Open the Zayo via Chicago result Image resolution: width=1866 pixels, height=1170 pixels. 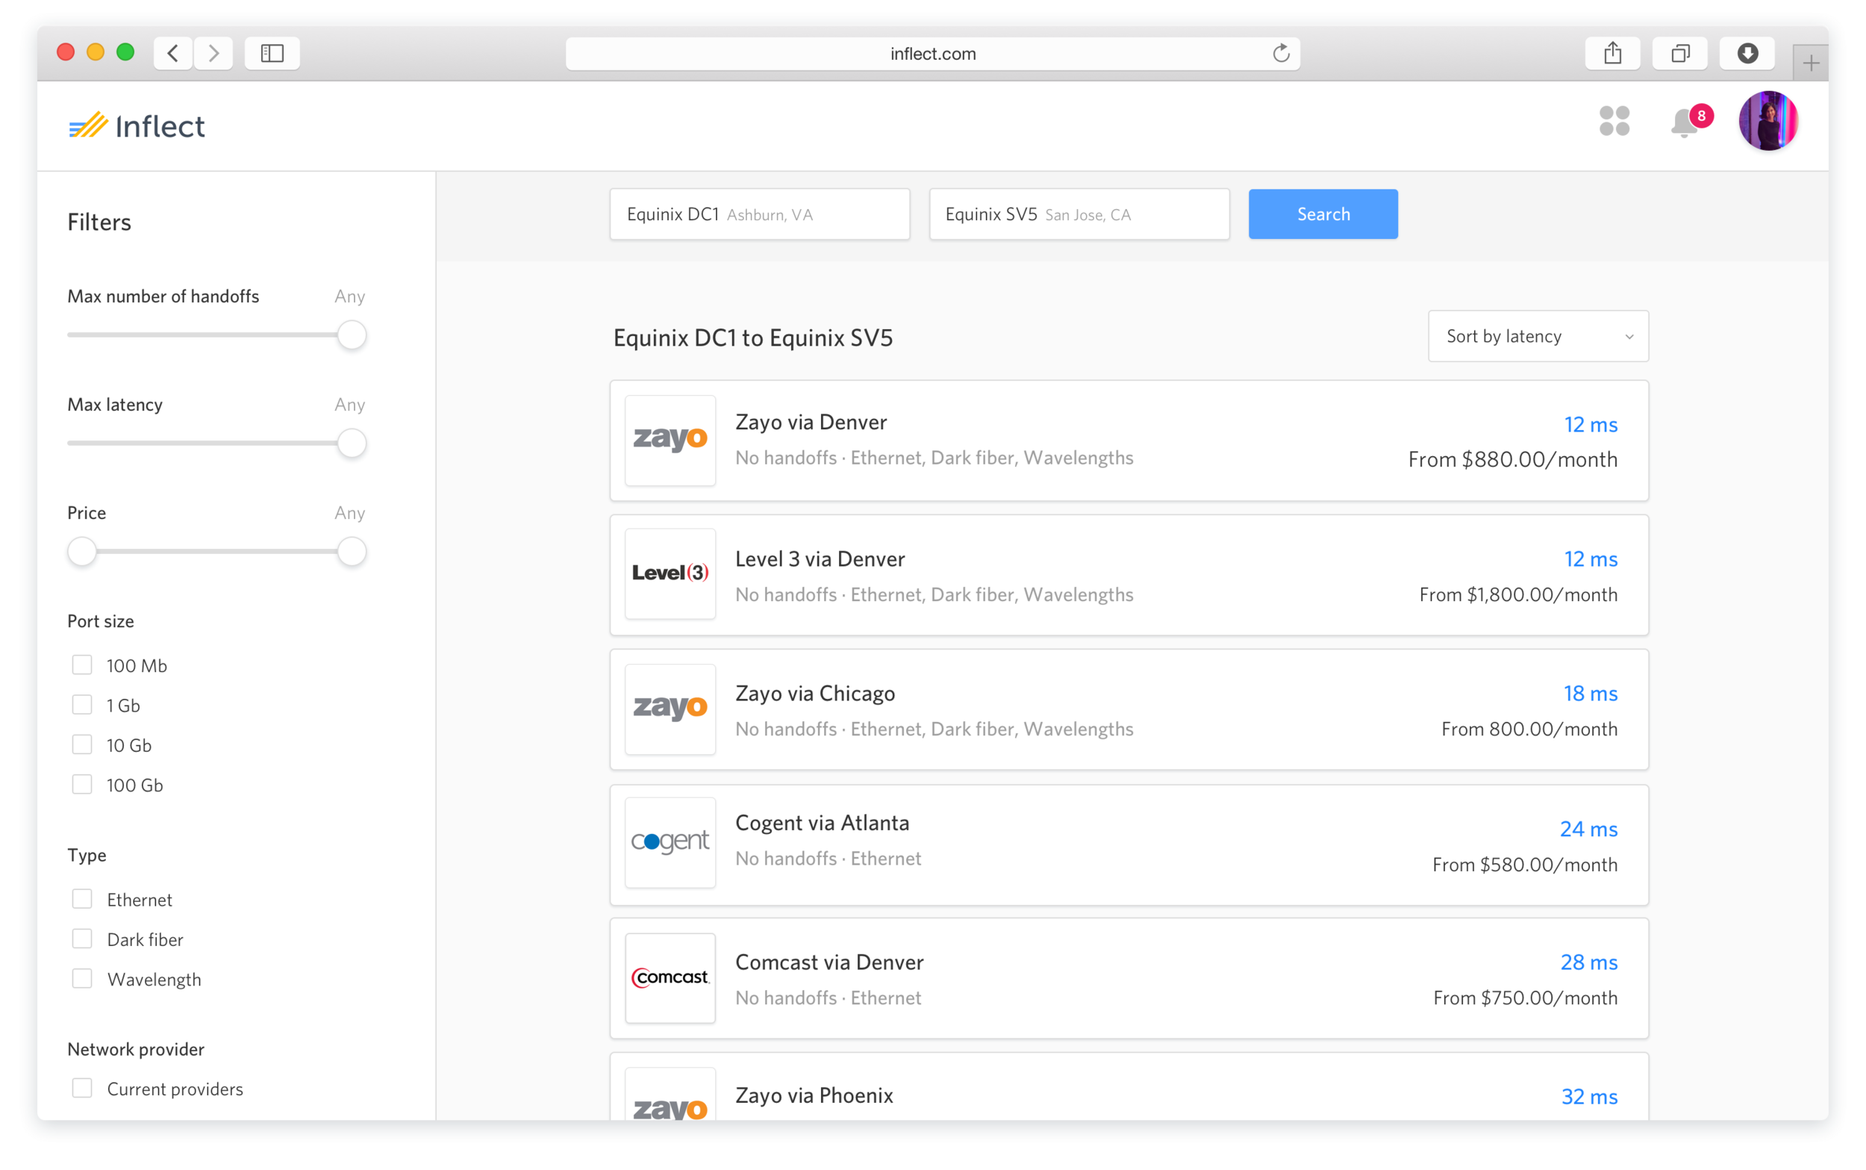[1129, 709]
